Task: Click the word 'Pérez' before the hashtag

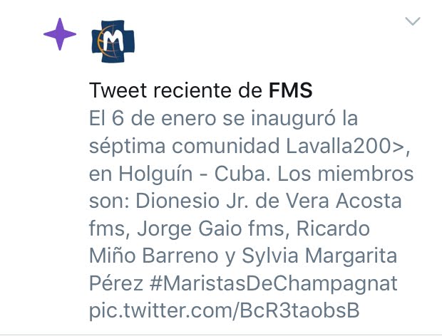Action: coord(116,283)
